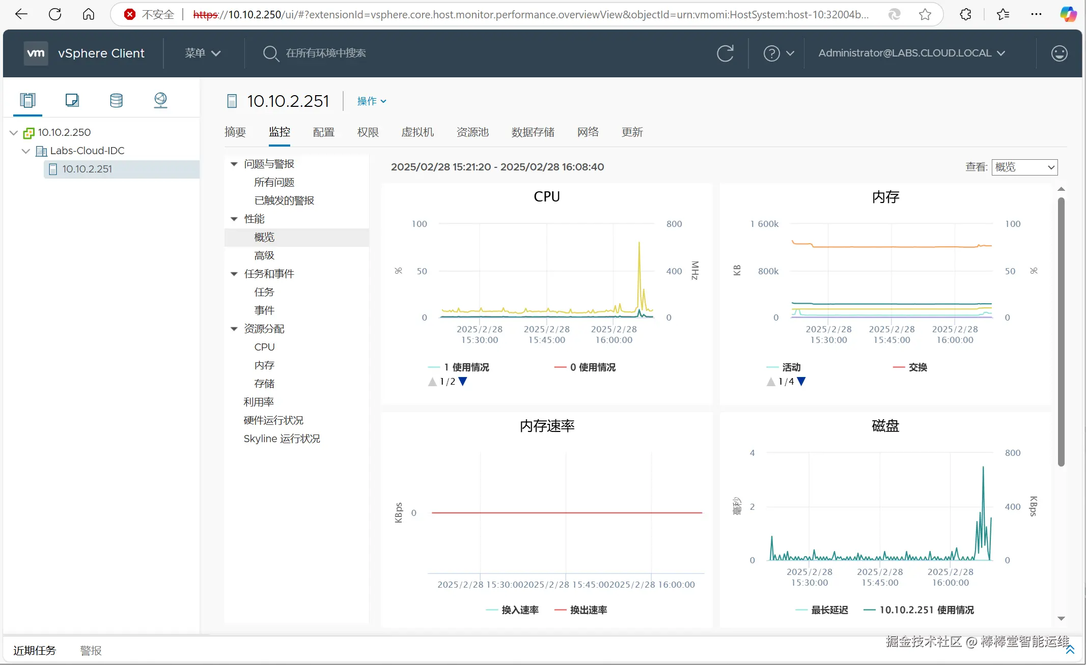Click the vSphere refresh icon

[725, 53]
